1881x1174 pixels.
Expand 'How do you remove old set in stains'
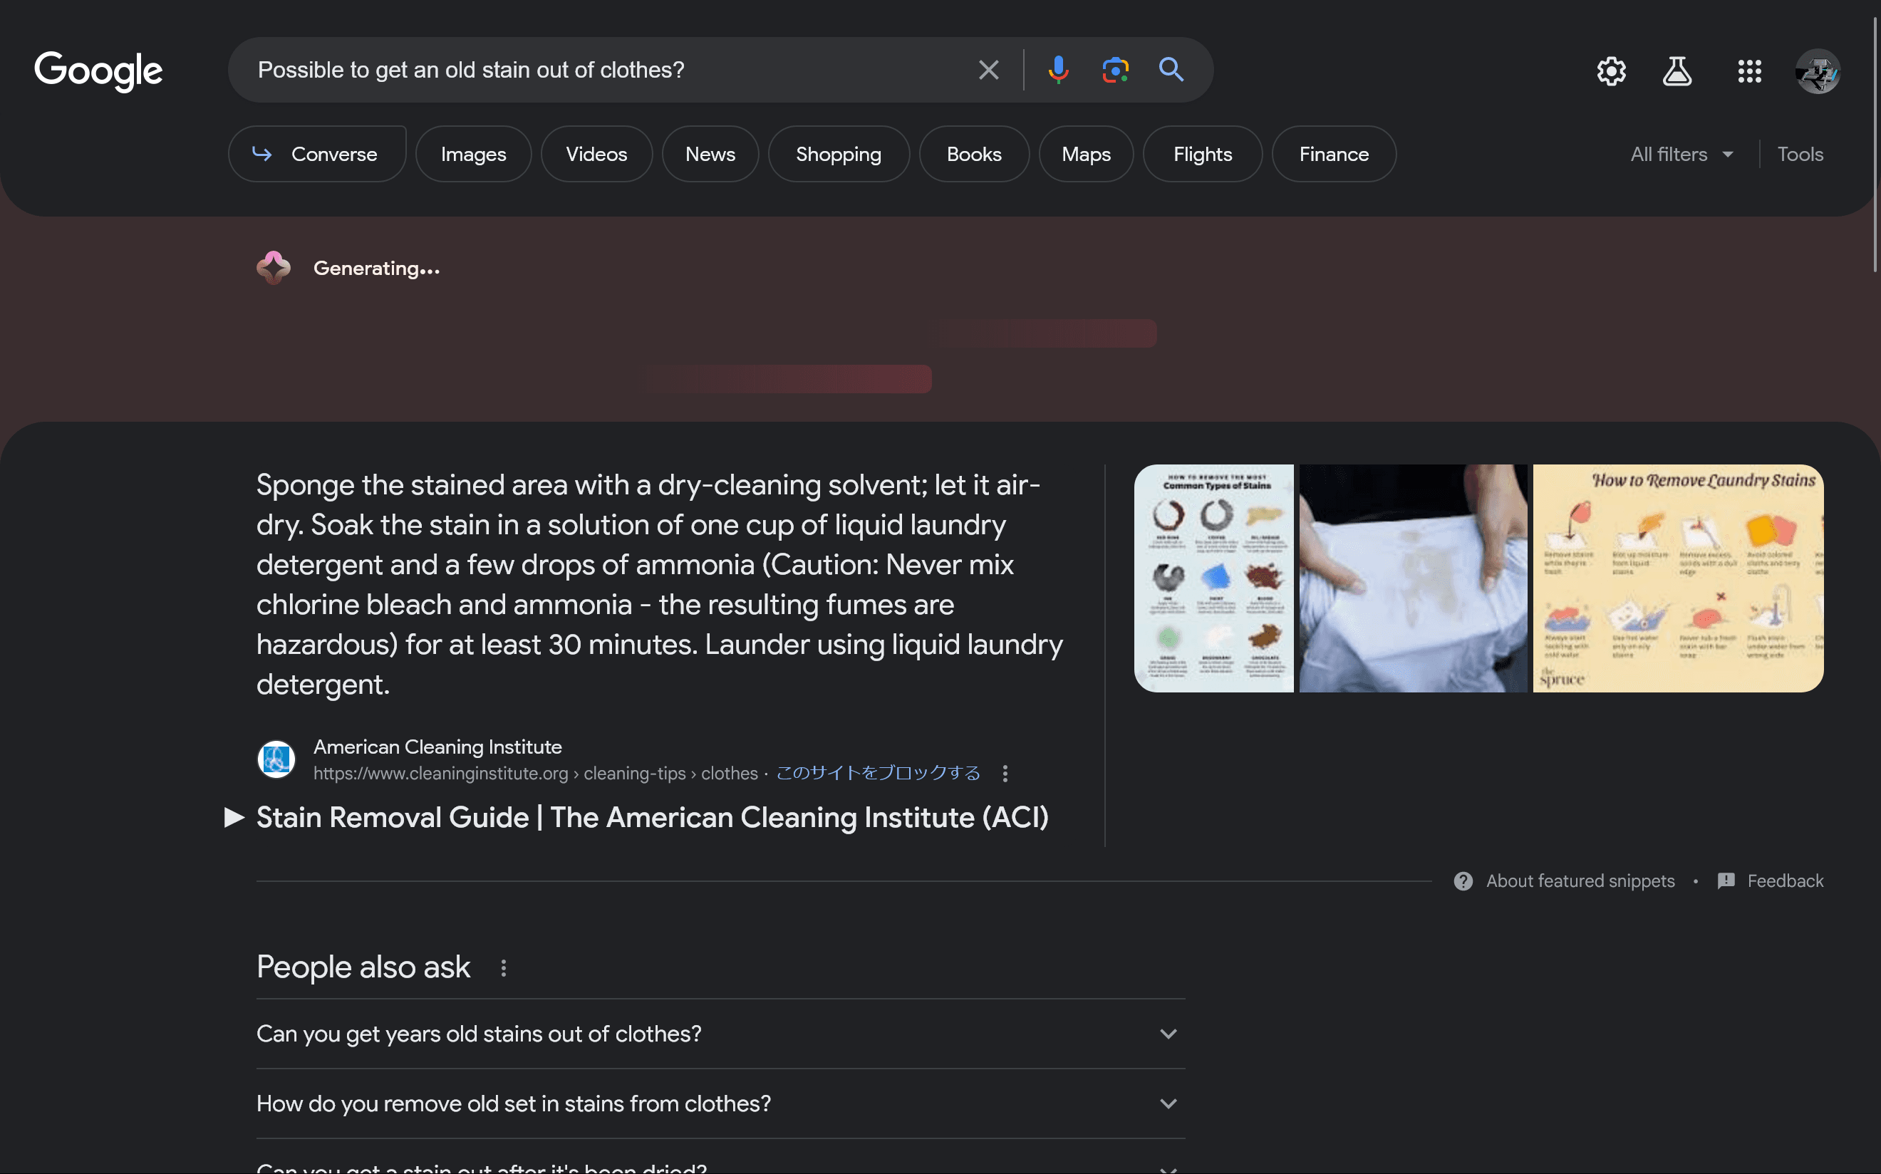[x=720, y=1103]
